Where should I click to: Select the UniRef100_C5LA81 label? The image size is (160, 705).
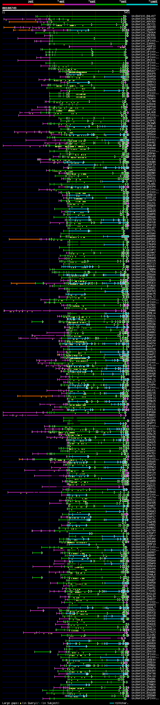tap(143, 184)
